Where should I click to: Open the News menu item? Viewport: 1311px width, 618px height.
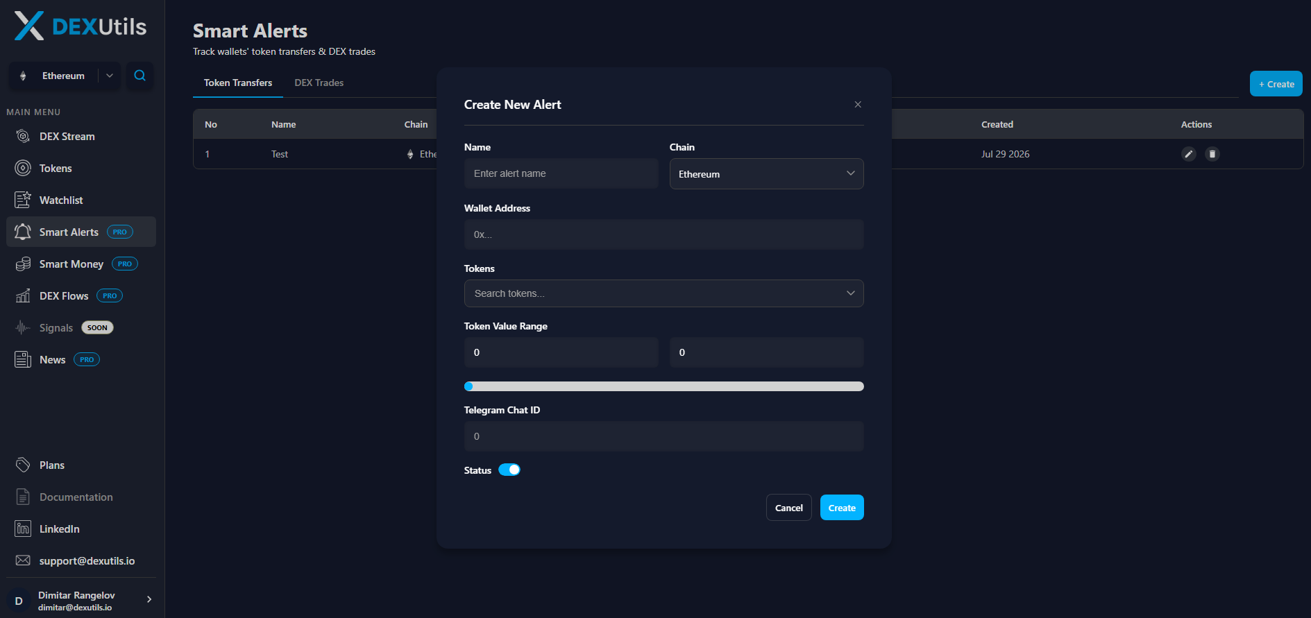coord(81,359)
